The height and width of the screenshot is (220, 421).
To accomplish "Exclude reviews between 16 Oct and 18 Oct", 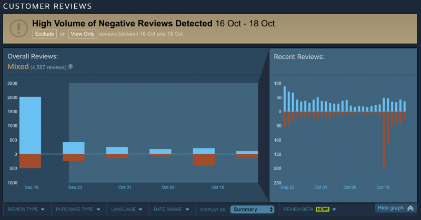I will coord(44,34).
